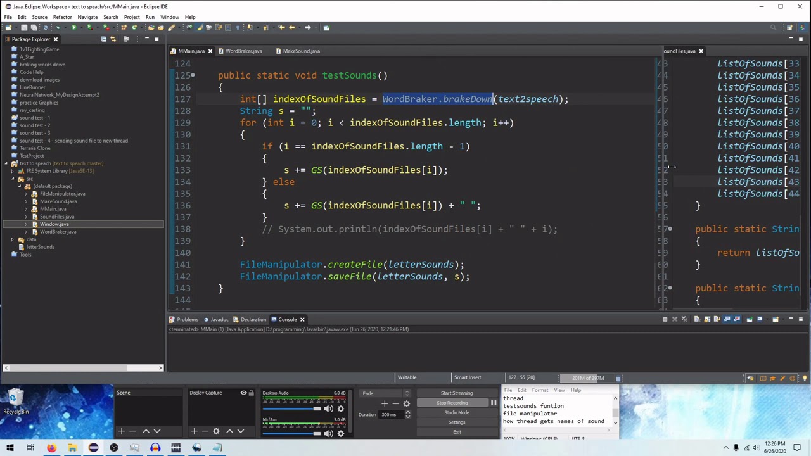Click Clear Console icon
Image resolution: width=811 pixels, height=456 pixels.
point(697,319)
